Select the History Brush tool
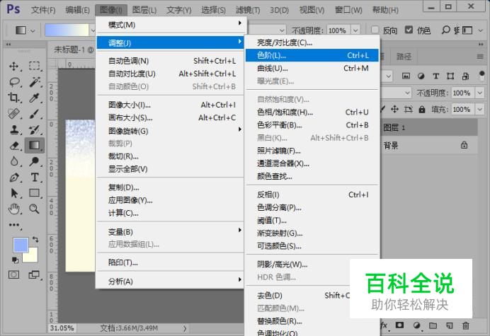 [x=35, y=129]
